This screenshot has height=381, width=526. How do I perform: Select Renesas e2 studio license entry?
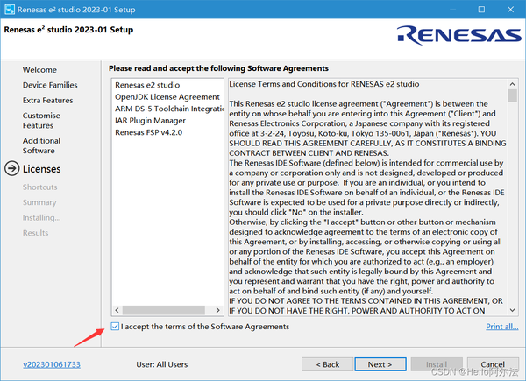(147, 85)
